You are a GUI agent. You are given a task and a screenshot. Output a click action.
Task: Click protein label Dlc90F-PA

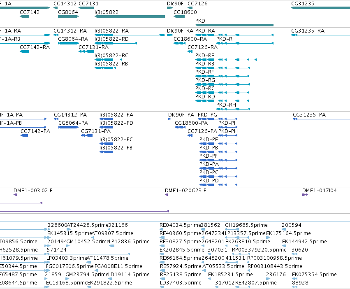tap(181, 115)
